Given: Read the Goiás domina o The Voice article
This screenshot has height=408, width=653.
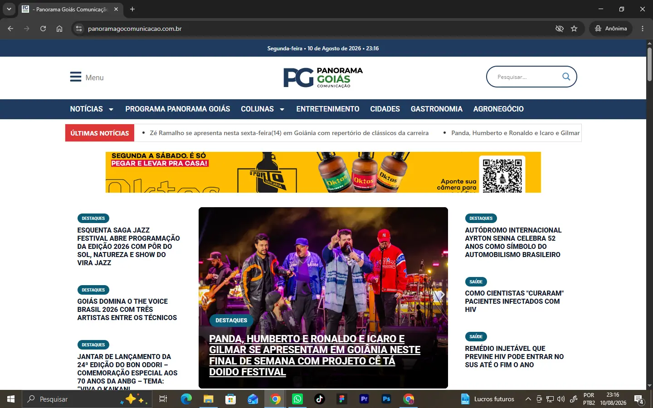Looking at the screenshot, I should pyautogui.click(x=127, y=309).
